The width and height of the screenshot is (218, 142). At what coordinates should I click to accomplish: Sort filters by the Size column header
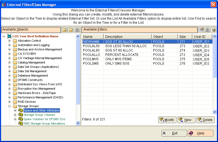point(185,37)
